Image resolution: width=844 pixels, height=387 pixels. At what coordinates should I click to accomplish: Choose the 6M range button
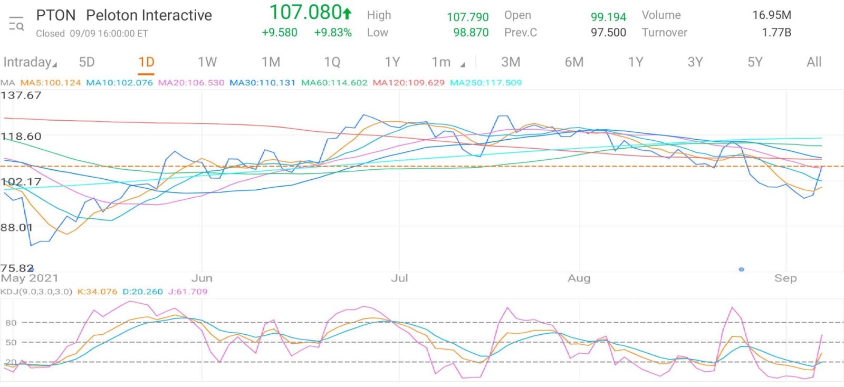574,62
